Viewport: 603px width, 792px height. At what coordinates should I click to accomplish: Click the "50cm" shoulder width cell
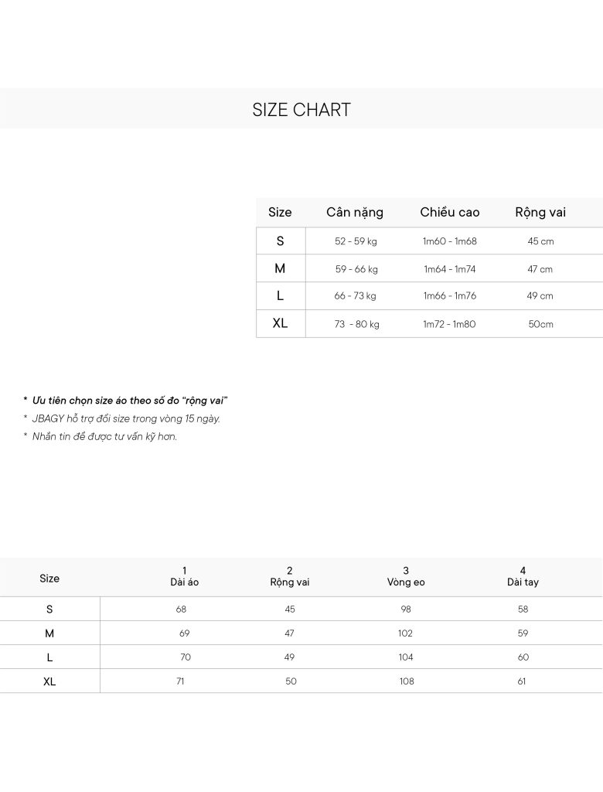[x=541, y=324]
